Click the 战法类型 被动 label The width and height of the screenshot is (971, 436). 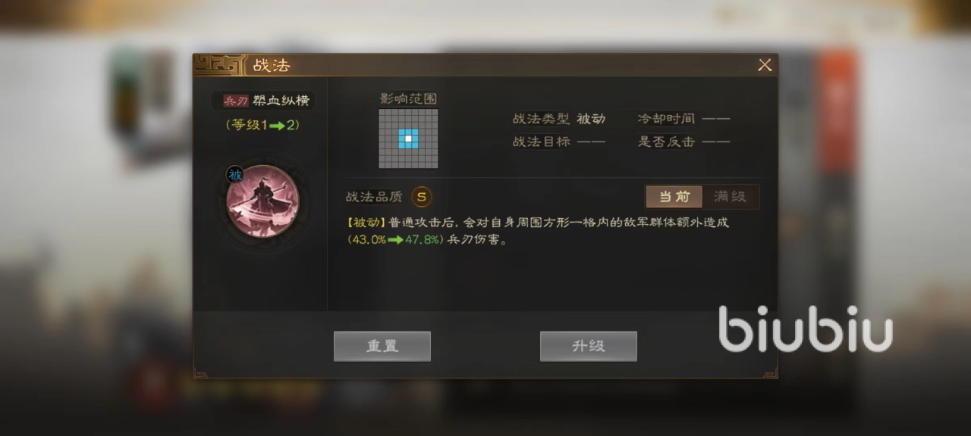pyautogui.click(x=559, y=119)
